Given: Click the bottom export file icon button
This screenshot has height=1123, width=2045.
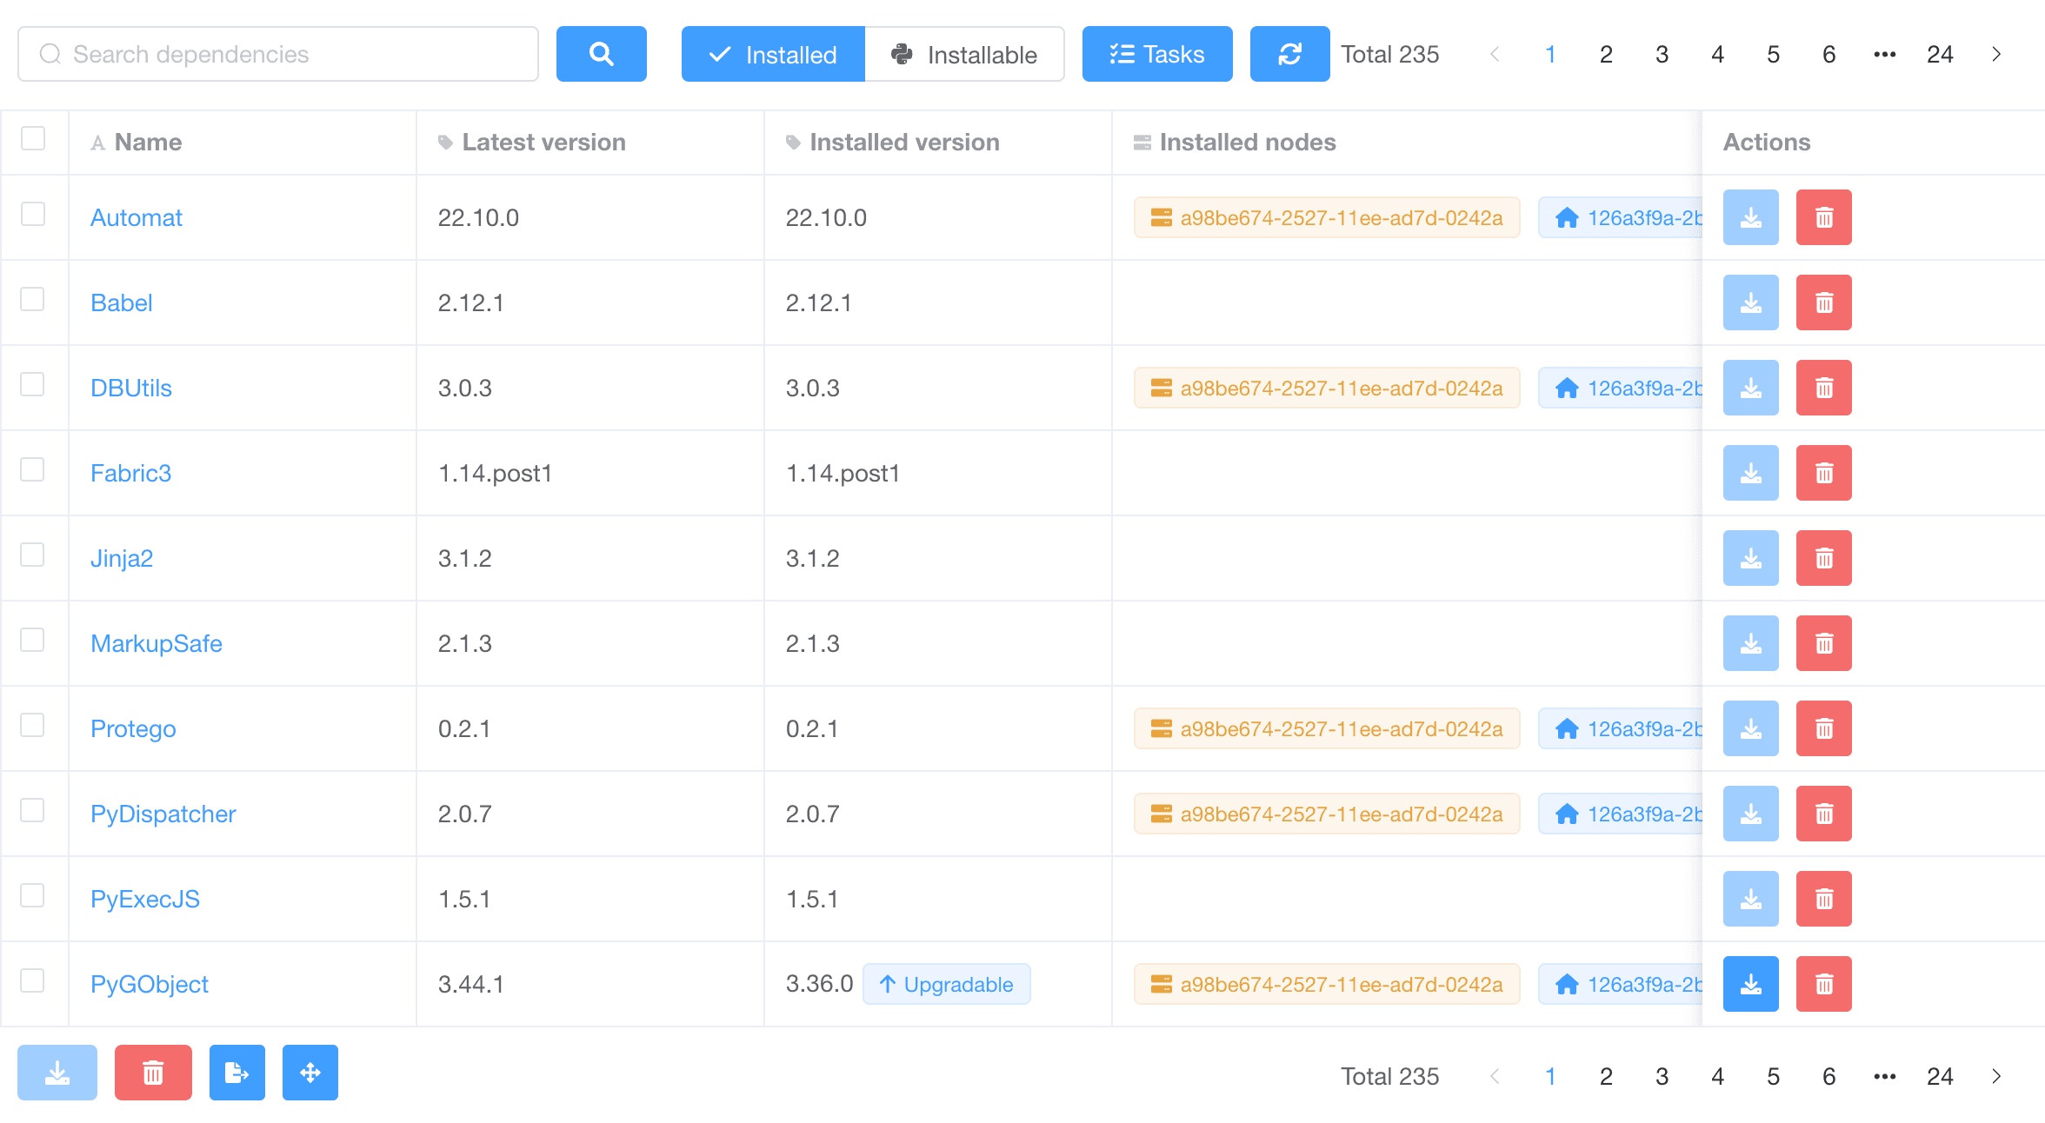Looking at the screenshot, I should [236, 1073].
